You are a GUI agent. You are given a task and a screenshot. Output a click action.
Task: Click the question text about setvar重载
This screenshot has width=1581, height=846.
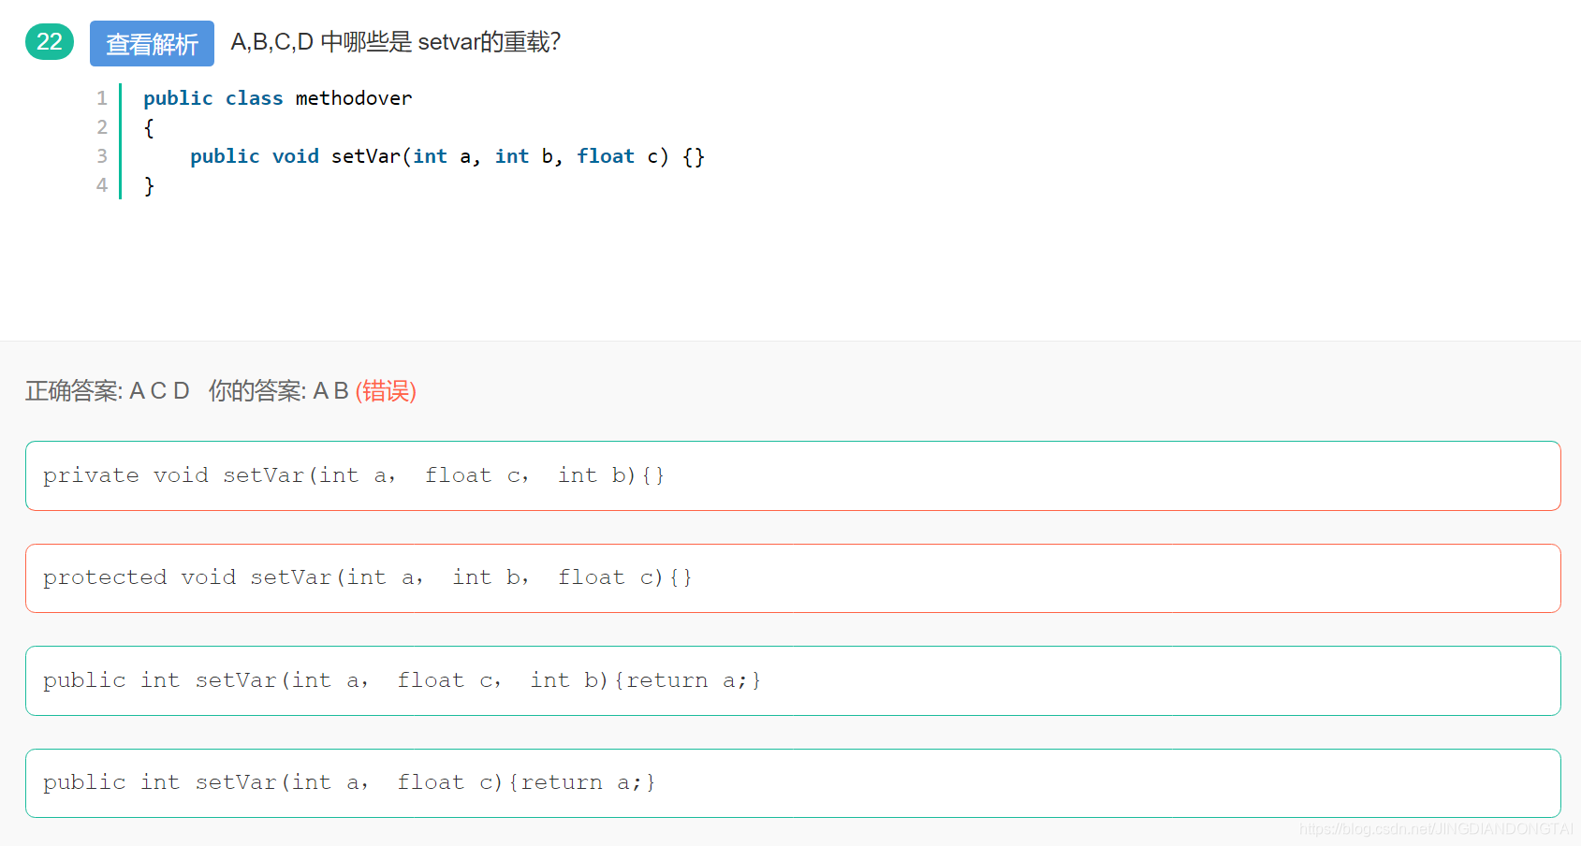coord(396,42)
